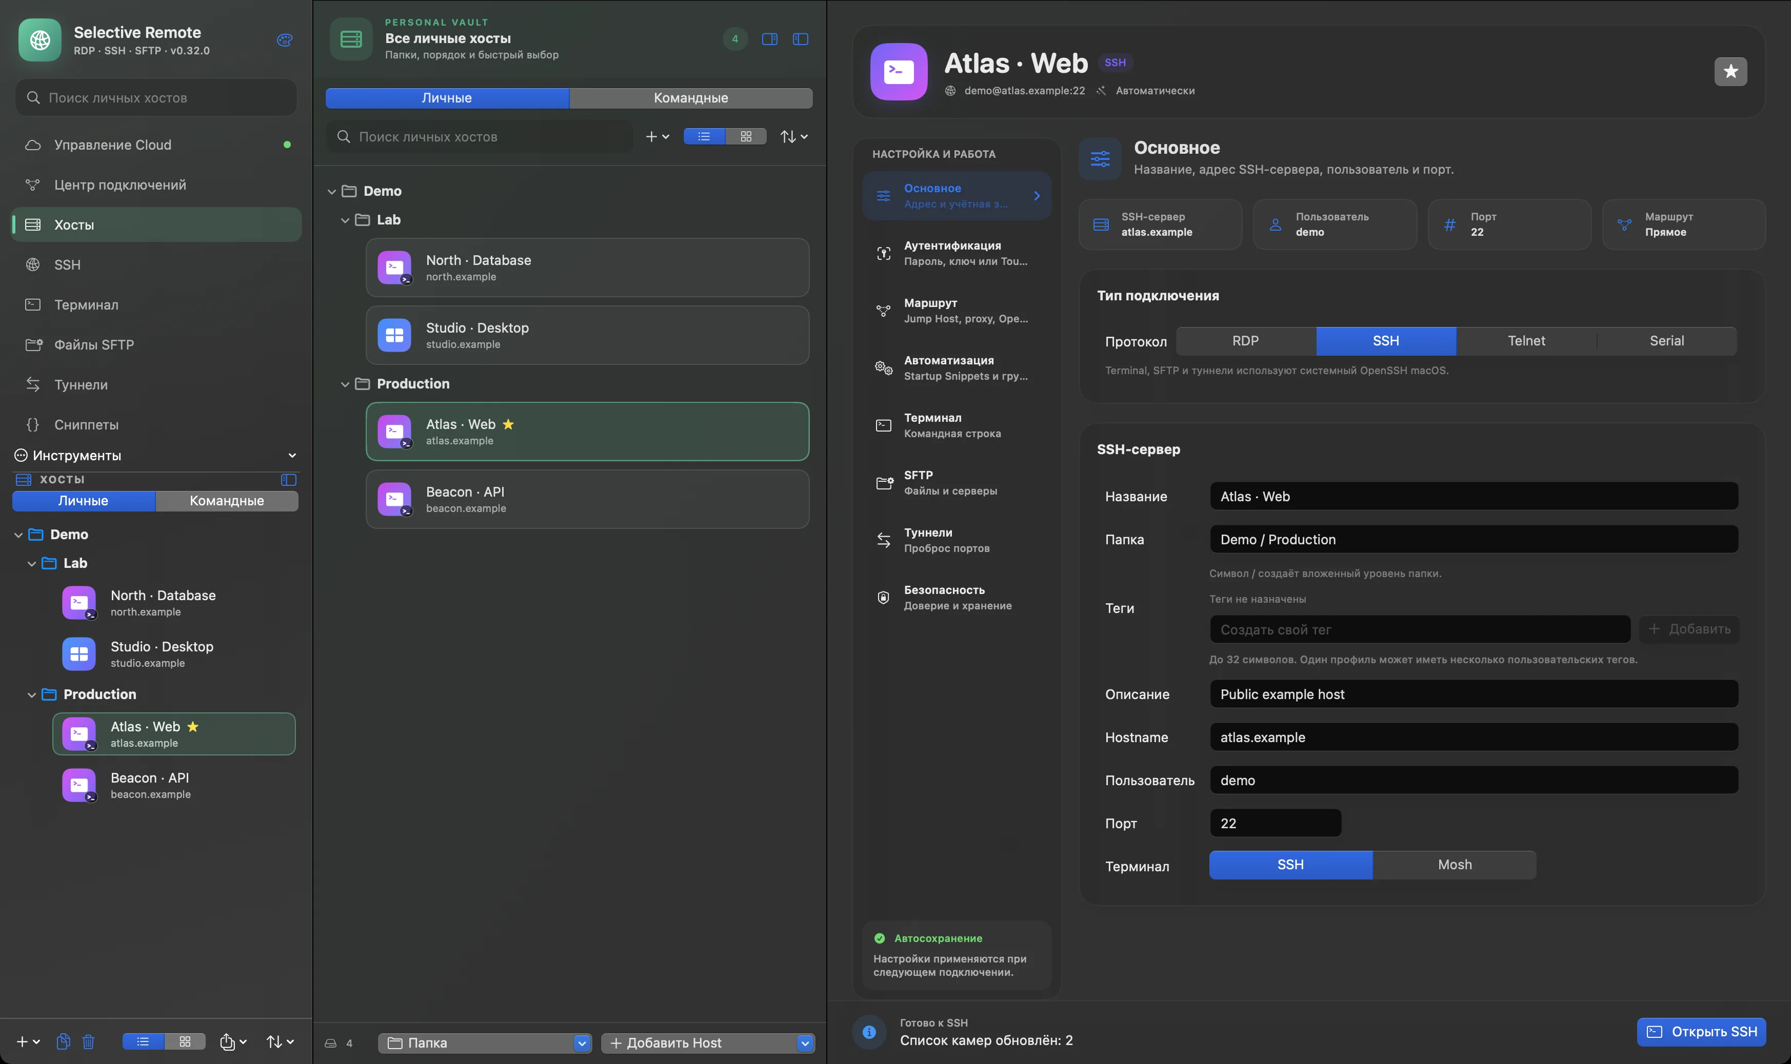Image resolution: width=1791 pixels, height=1064 pixels.
Task: Click info icon in status bar
Action: click(869, 1032)
